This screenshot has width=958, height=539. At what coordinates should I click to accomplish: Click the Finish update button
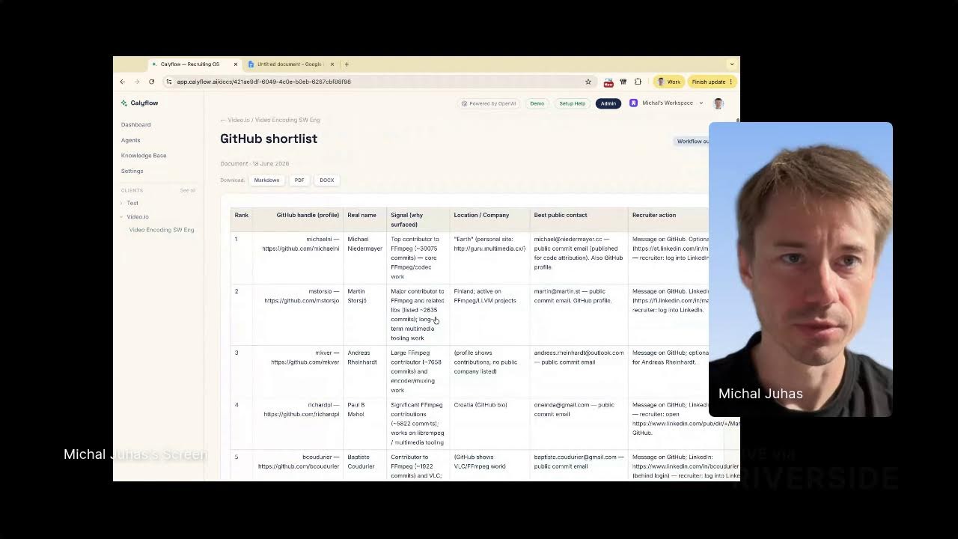(x=712, y=82)
